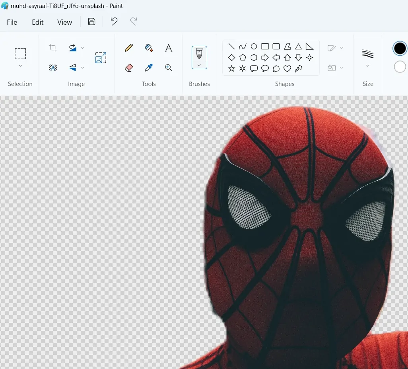Open the Edit menu
Image resolution: width=408 pixels, height=369 pixels.
click(x=37, y=22)
